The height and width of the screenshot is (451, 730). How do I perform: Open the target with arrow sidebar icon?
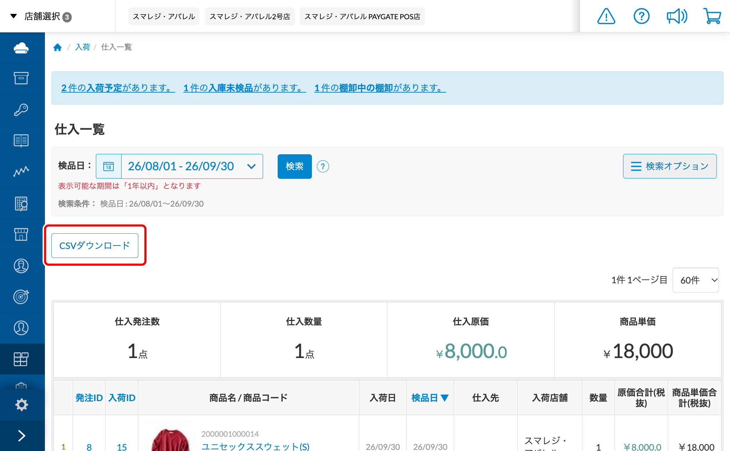coord(21,297)
